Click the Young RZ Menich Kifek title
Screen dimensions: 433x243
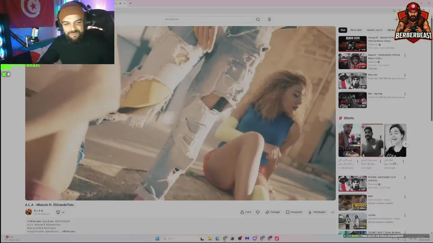pos(381,39)
